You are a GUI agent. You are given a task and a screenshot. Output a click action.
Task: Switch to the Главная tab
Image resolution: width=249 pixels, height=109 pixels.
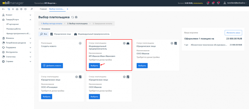point(43,9)
